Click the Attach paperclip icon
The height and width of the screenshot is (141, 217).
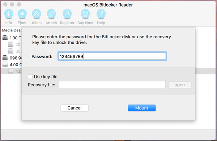click(51, 14)
